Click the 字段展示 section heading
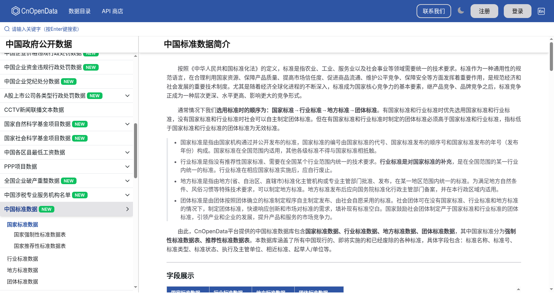This screenshot has height=298, width=554. click(180, 276)
